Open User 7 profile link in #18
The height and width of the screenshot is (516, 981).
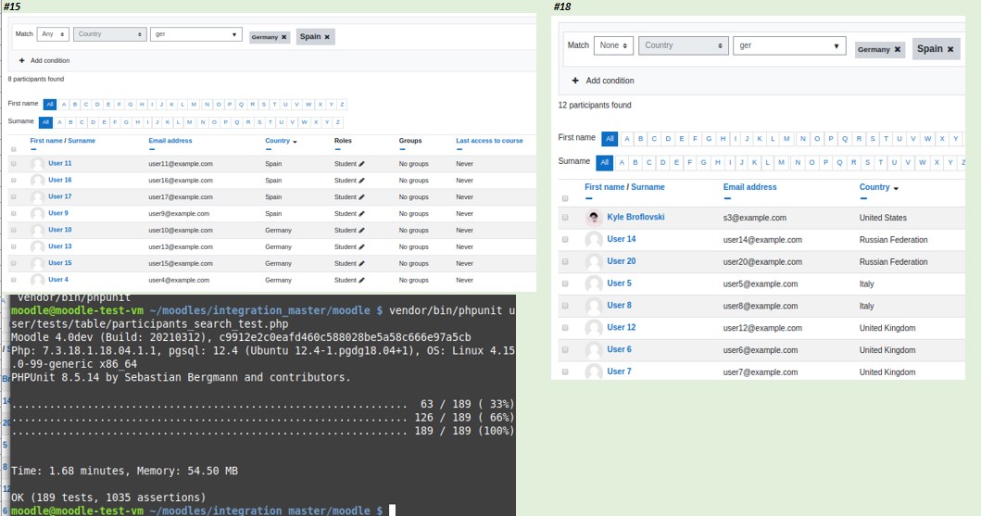click(x=619, y=371)
